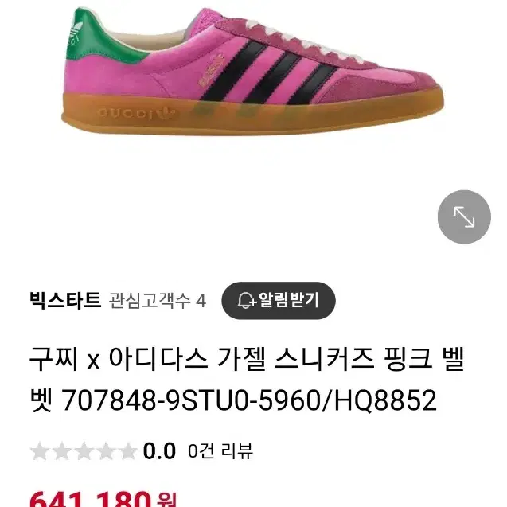Tap the bell icon in 알림받기
The height and width of the screenshot is (507, 507).
(247, 301)
